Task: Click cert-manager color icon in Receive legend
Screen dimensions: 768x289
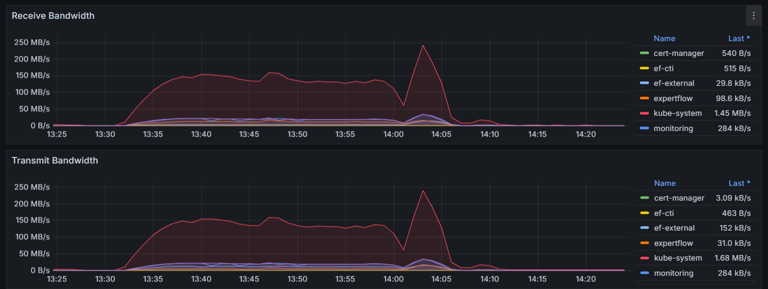Action: click(644, 53)
